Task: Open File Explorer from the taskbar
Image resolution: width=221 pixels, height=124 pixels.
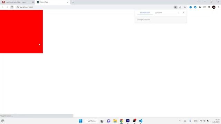Action: (x=115, y=121)
